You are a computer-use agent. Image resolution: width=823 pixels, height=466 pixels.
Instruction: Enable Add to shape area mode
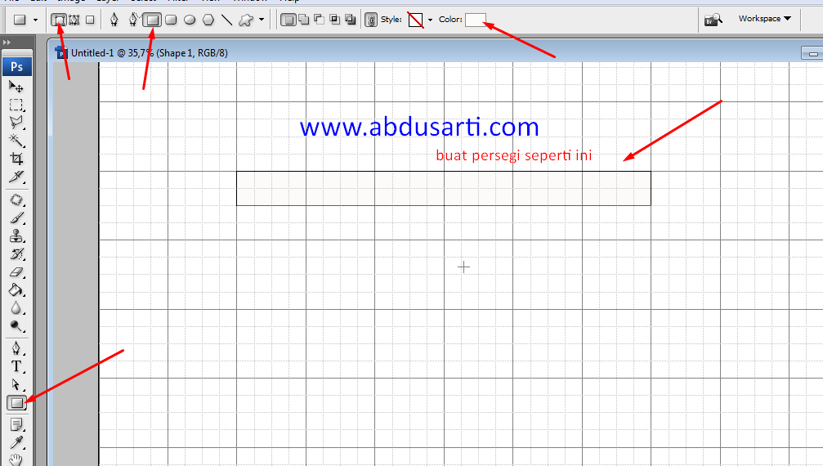point(304,20)
